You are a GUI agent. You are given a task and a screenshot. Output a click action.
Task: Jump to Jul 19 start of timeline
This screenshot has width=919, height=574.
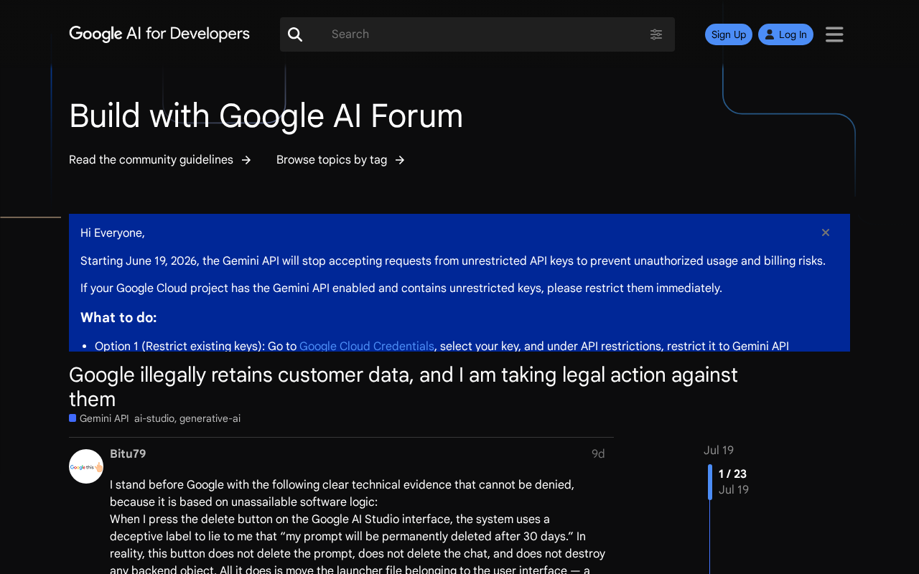(719, 450)
